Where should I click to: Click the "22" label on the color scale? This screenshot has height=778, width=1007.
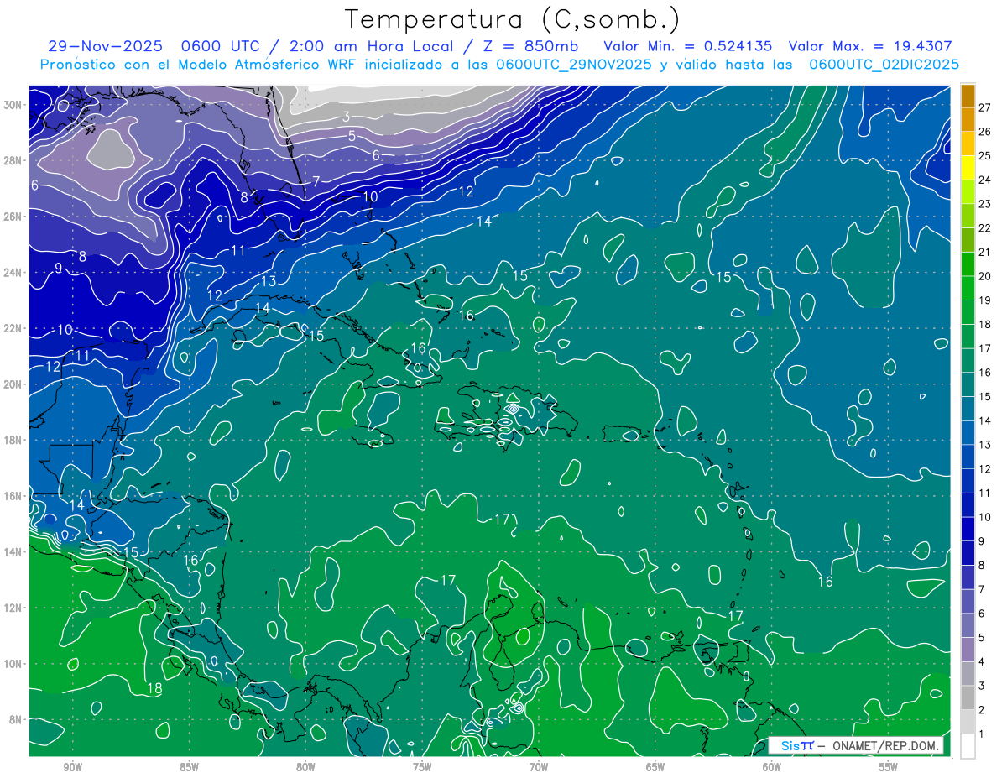point(985,227)
